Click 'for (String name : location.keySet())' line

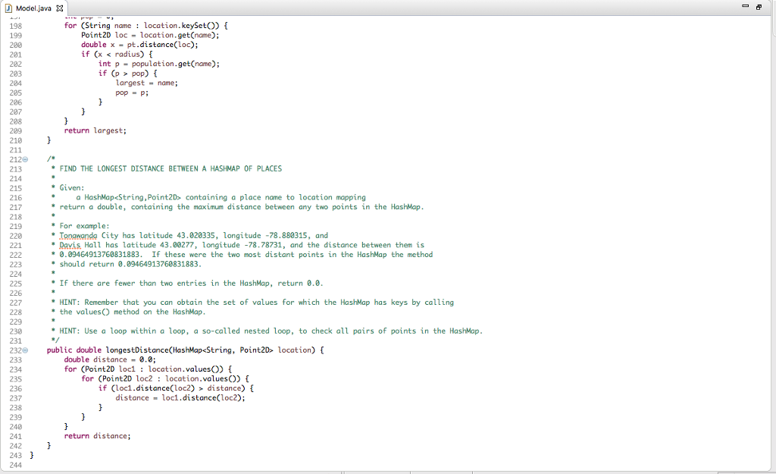tap(145, 26)
